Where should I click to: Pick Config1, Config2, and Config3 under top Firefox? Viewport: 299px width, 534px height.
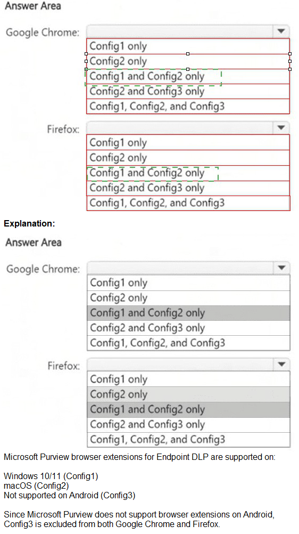click(188, 203)
